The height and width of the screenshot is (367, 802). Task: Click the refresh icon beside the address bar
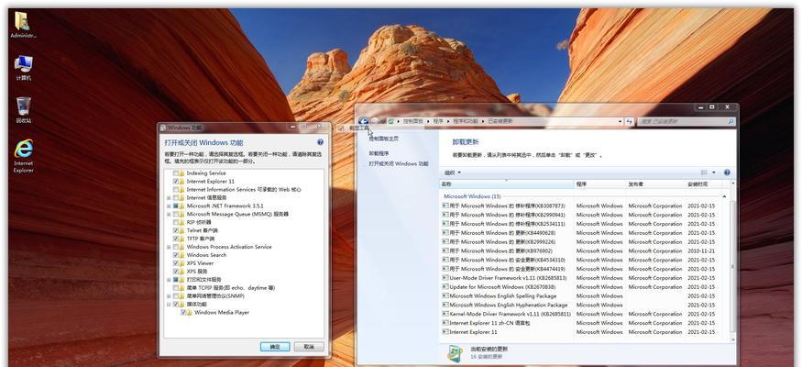(629, 122)
